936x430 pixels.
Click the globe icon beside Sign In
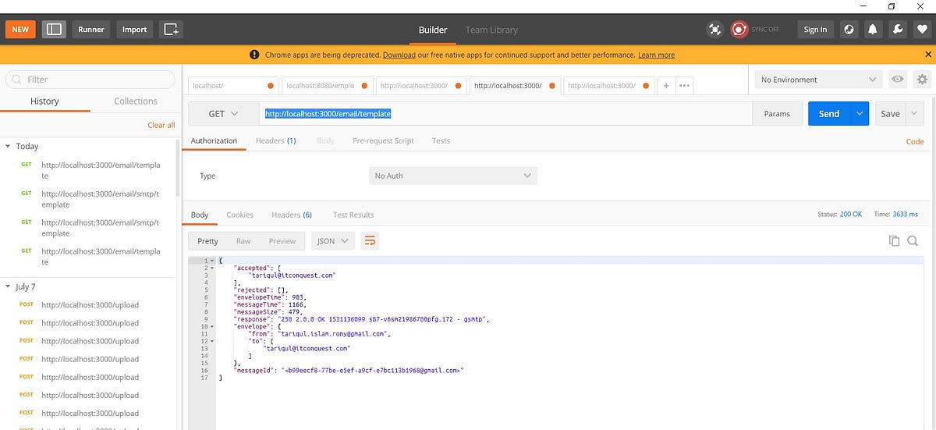click(x=849, y=30)
